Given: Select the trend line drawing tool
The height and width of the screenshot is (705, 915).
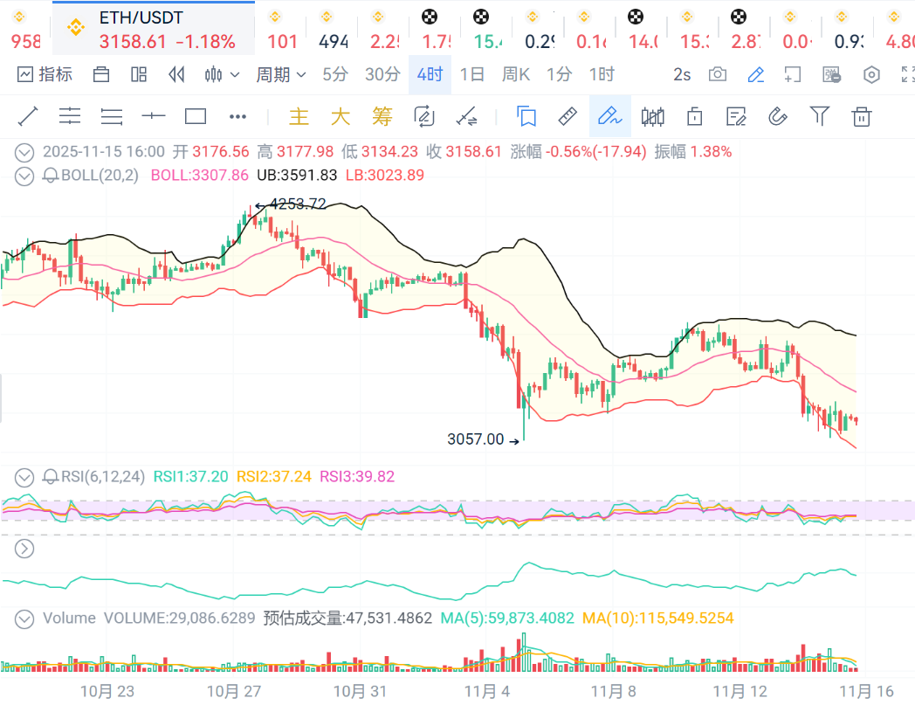Looking at the screenshot, I should (x=28, y=116).
